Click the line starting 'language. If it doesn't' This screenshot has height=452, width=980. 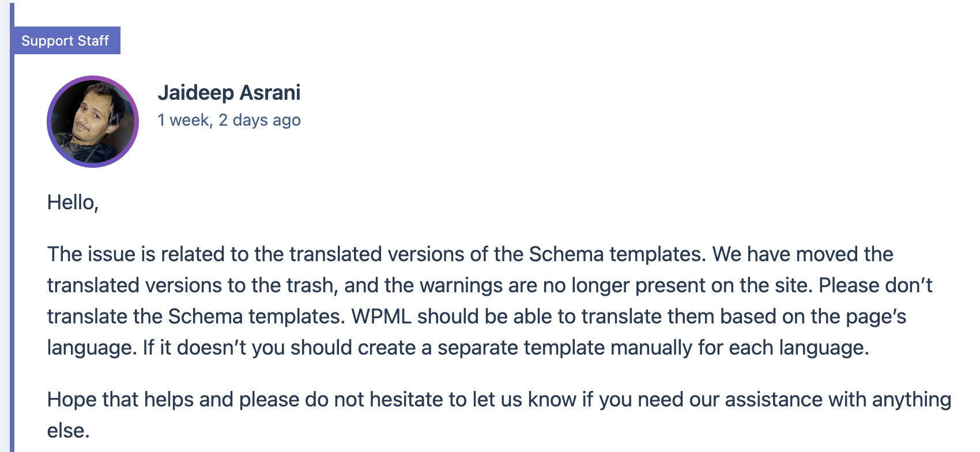(x=458, y=348)
